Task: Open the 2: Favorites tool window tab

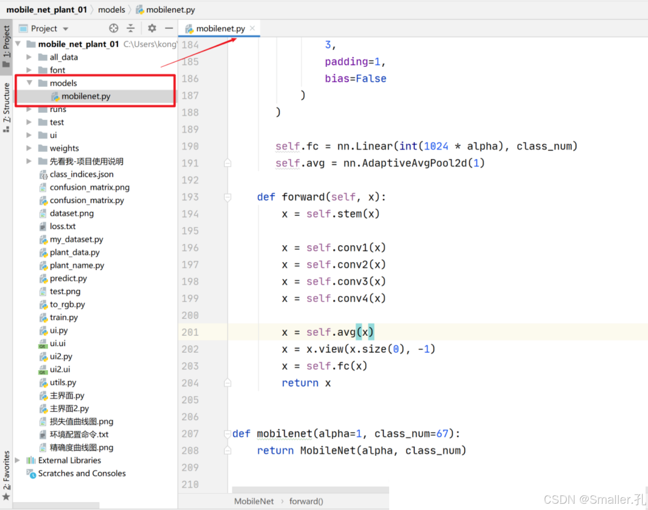Action: (x=6, y=475)
